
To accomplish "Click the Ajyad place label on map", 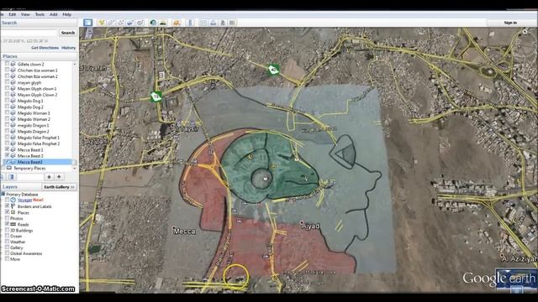I will click(x=311, y=226).
